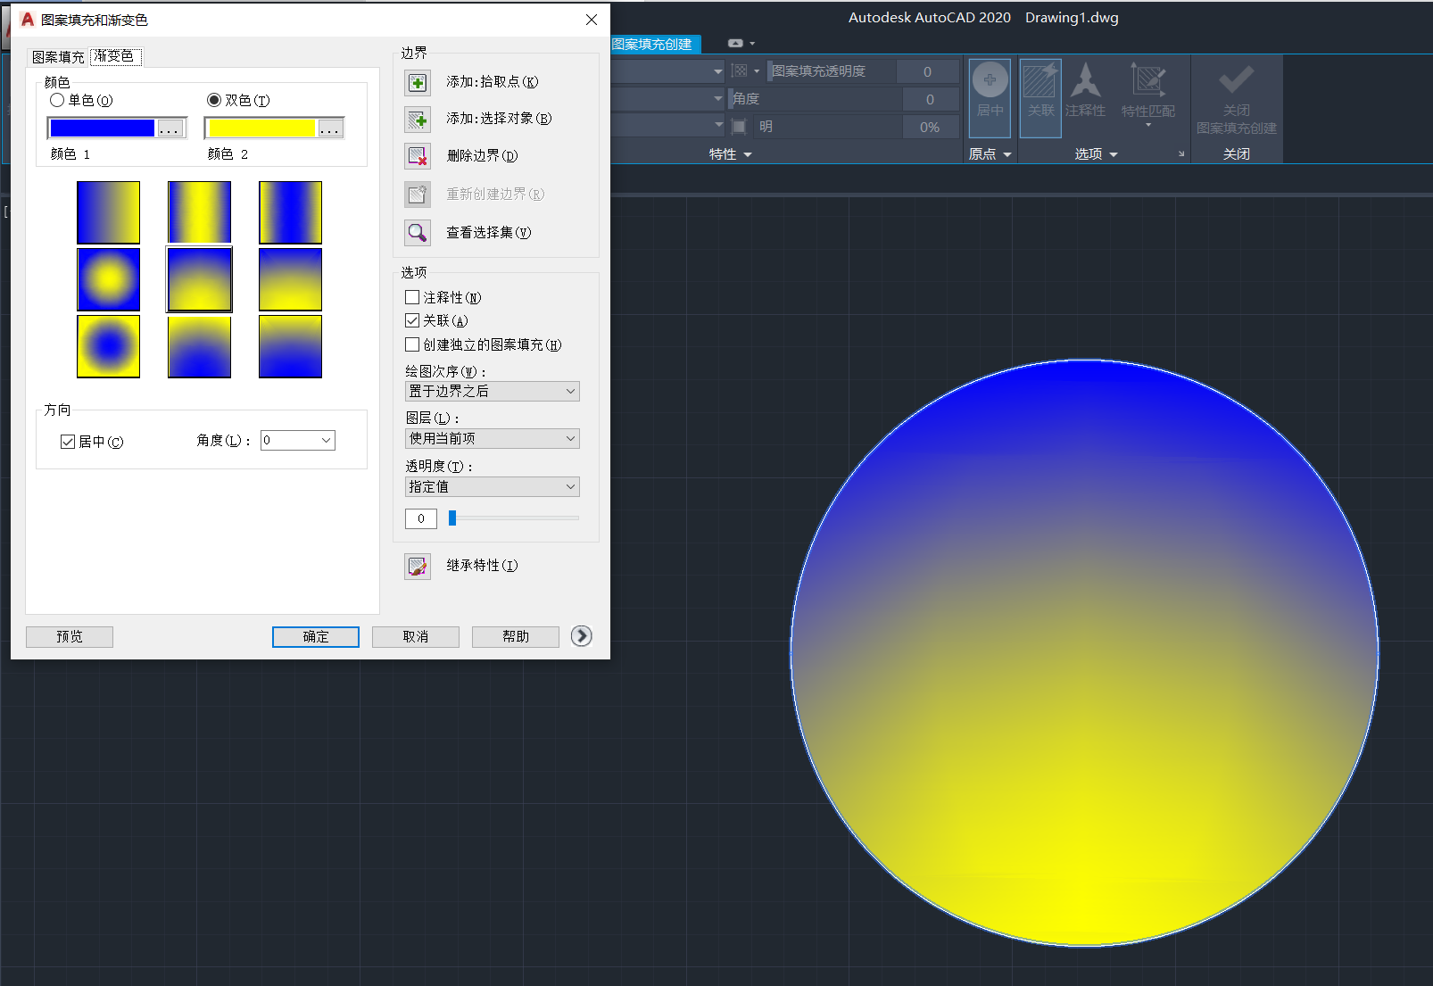The image size is (1433, 986).
Task: Click the Add: Pick Points (添加:拾取点) icon
Action: coord(418,83)
